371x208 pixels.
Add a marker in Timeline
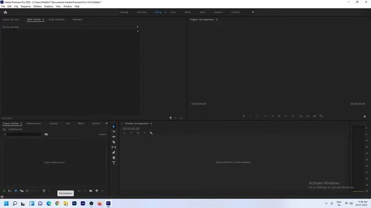pos(144,133)
